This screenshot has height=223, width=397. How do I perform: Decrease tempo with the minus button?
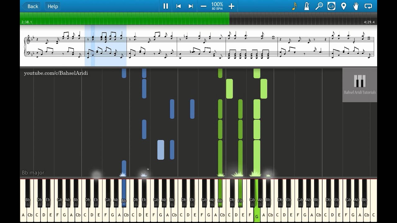pyautogui.click(x=203, y=6)
